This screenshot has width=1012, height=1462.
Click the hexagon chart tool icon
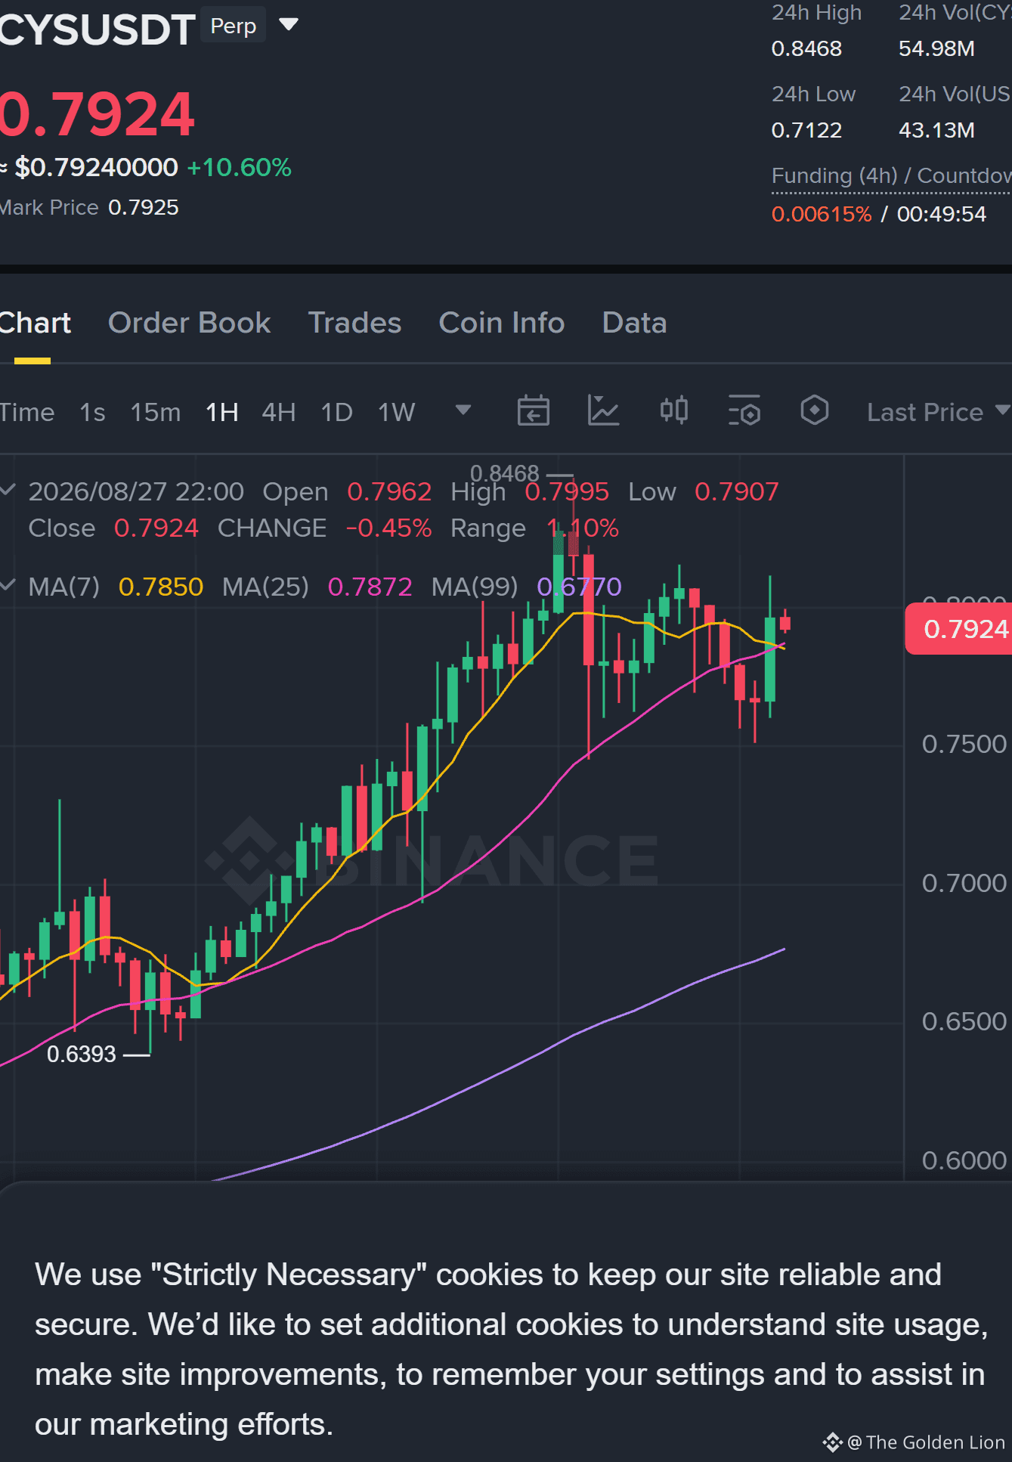point(814,410)
